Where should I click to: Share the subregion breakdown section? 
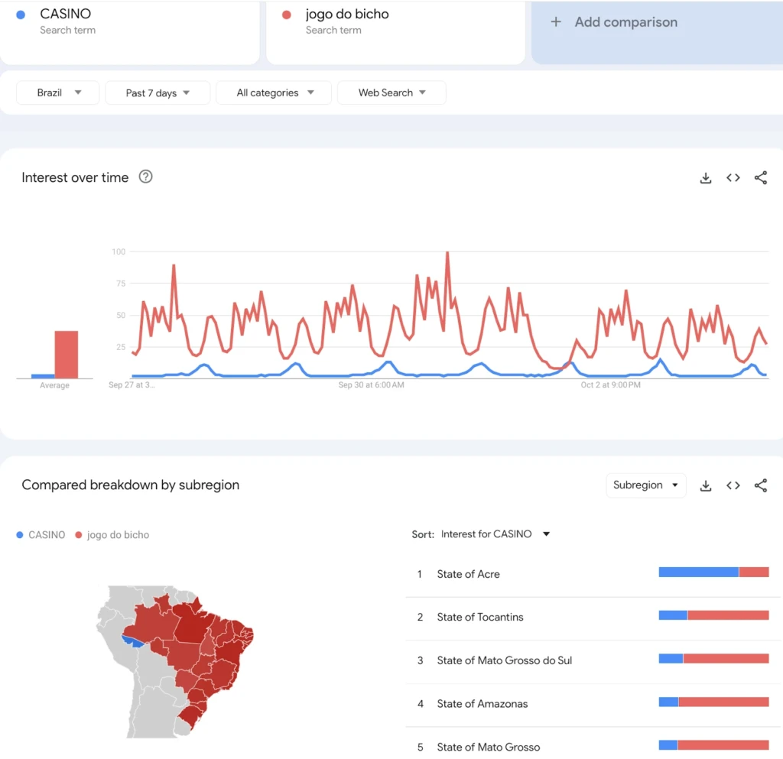pyautogui.click(x=761, y=485)
